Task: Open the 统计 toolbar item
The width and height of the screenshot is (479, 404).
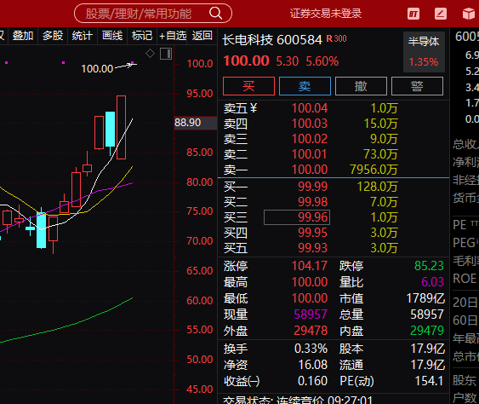Action: (x=83, y=36)
